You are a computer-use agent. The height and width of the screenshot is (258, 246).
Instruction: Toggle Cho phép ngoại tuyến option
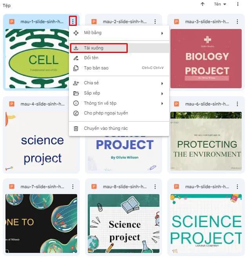[x=106, y=113]
